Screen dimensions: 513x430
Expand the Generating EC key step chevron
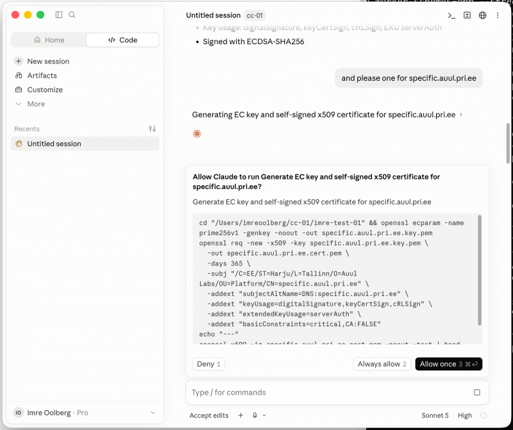(x=461, y=115)
